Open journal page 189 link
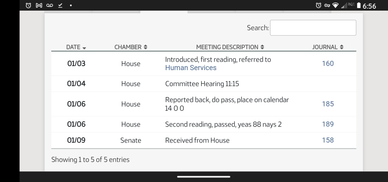388x182 pixels. pos(328,124)
